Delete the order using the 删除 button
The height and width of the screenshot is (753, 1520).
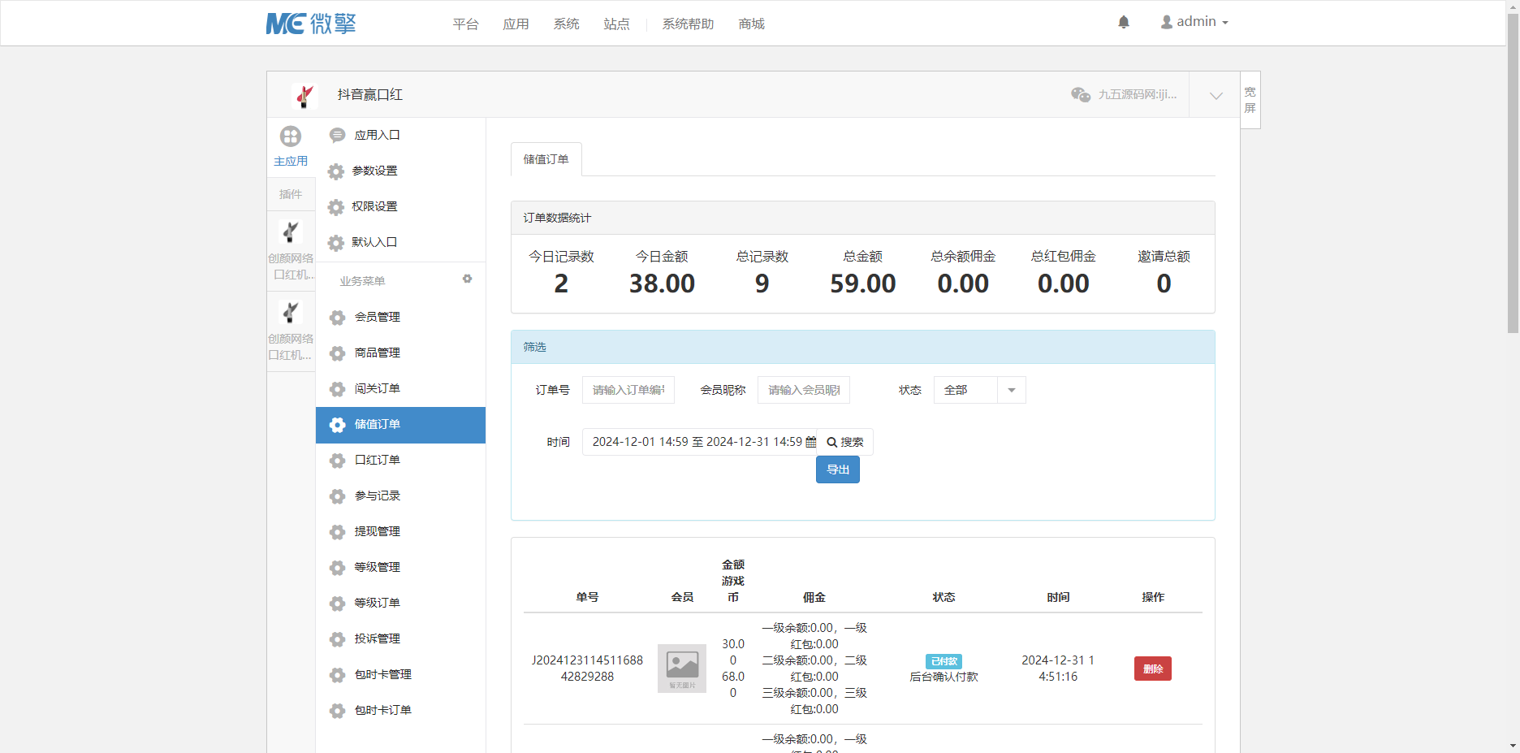[x=1152, y=668]
